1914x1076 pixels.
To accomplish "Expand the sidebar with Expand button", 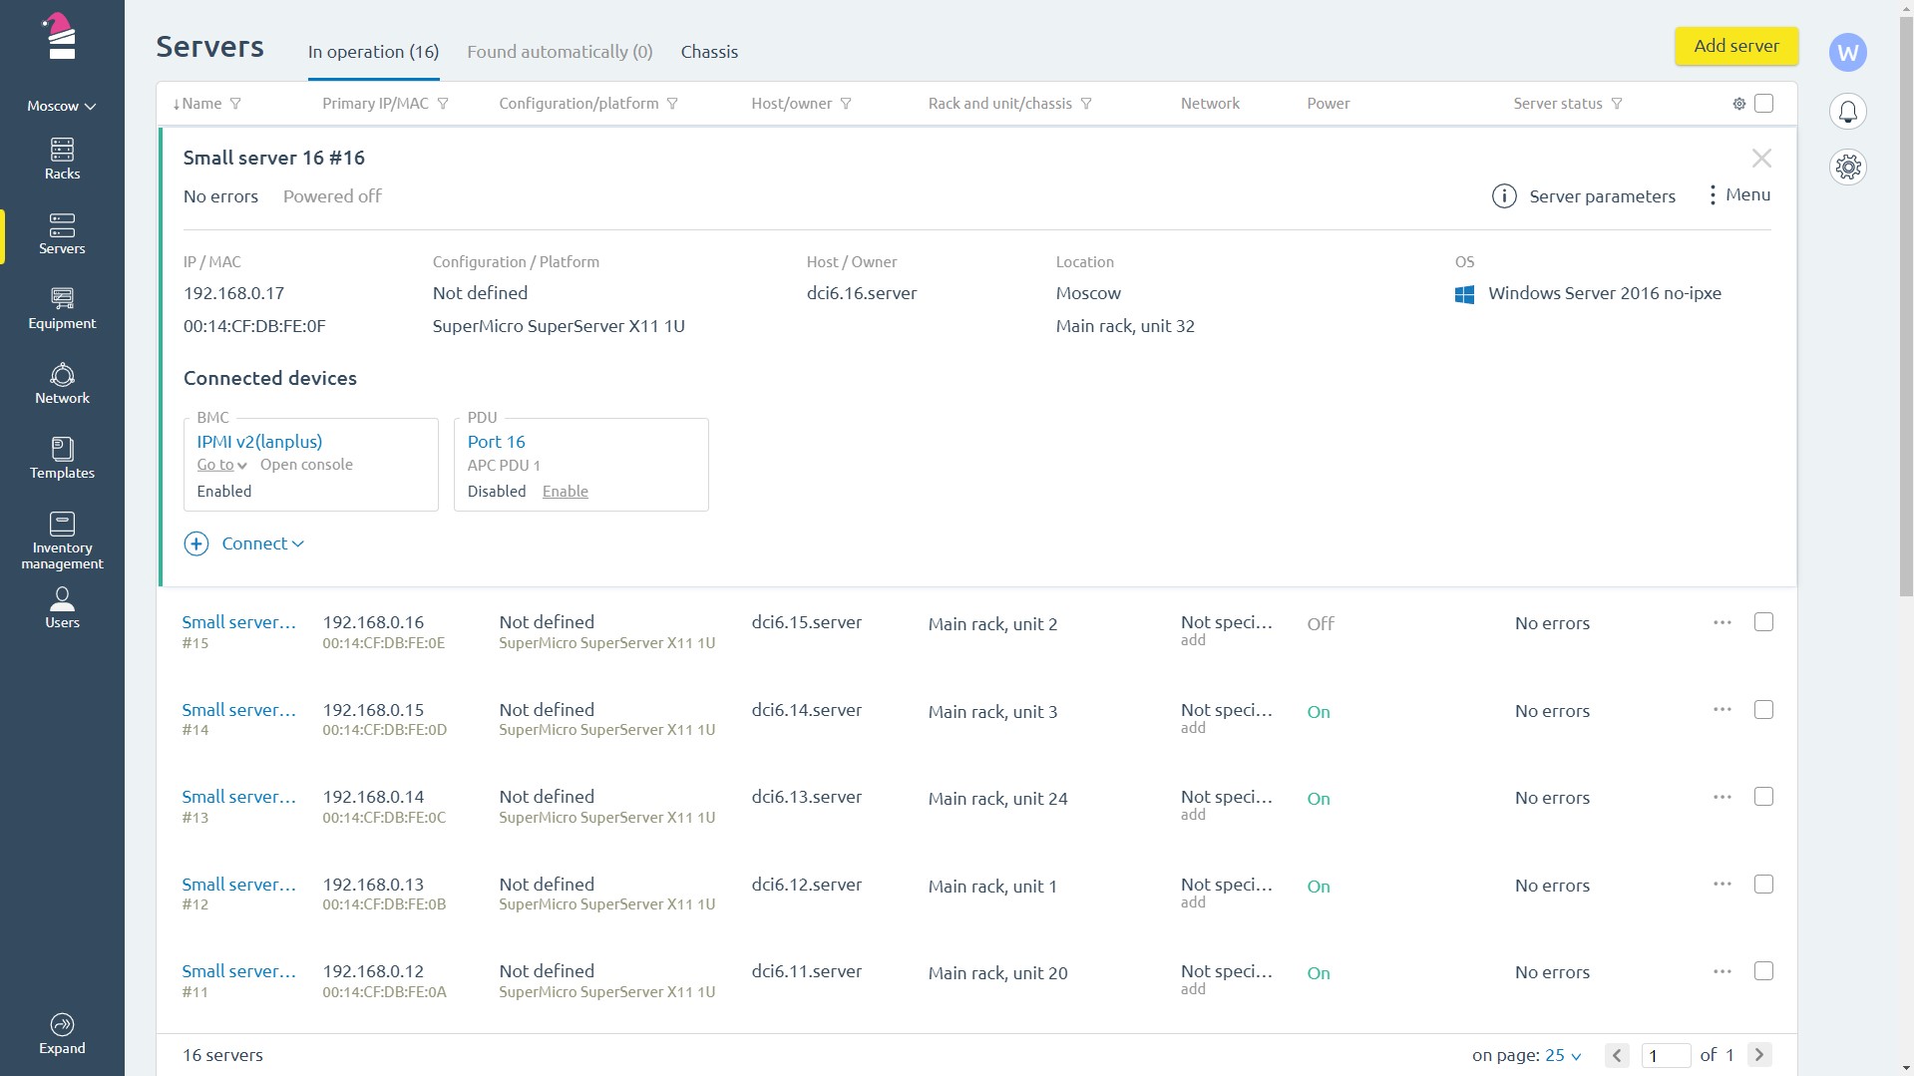I will click(62, 1033).
